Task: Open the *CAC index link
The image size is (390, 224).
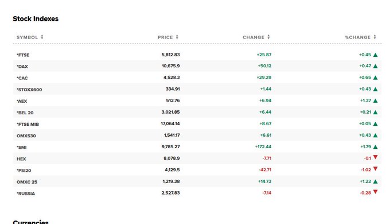Action: pos(22,78)
